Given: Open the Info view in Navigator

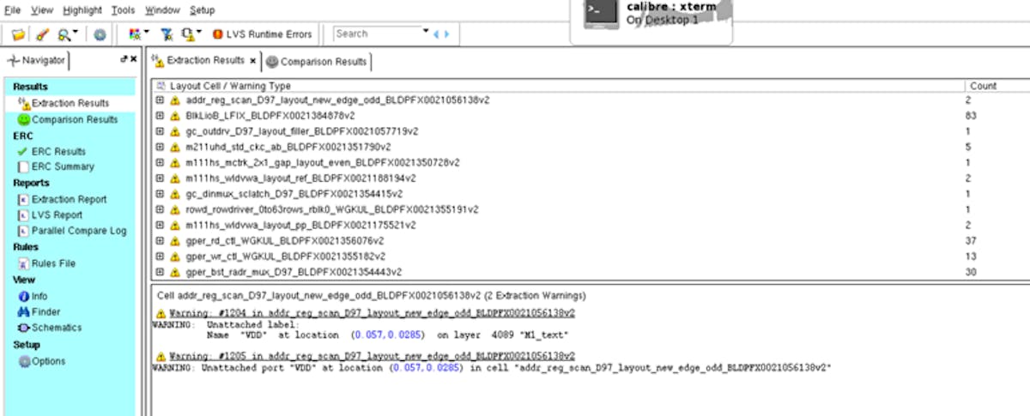Looking at the screenshot, I should [x=39, y=296].
